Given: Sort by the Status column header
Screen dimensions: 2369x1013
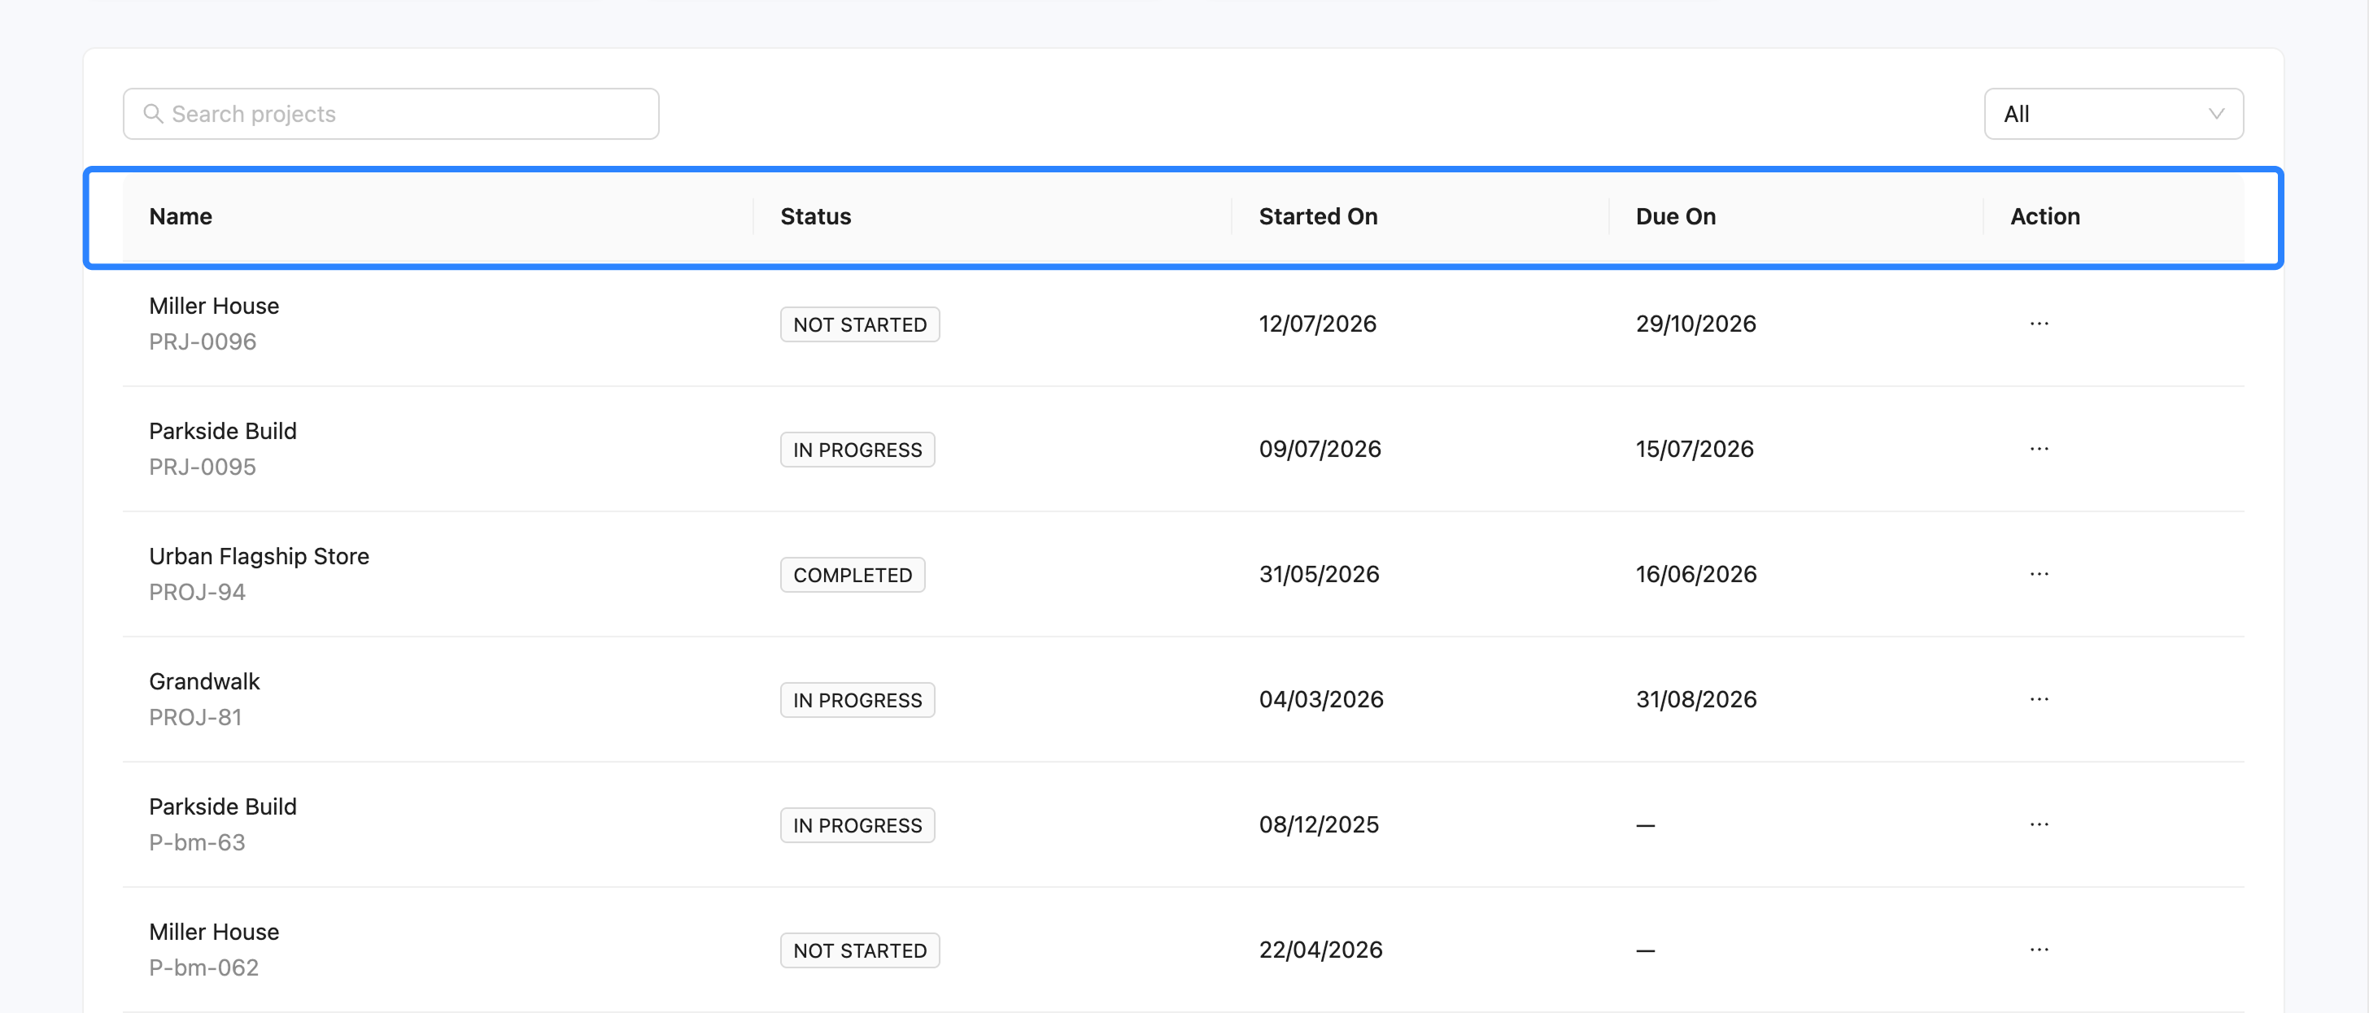Looking at the screenshot, I should tap(816, 216).
